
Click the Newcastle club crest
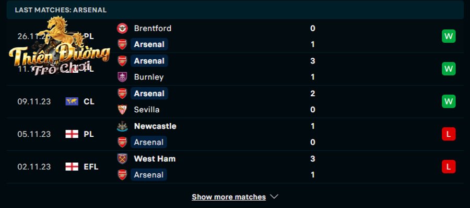(122, 126)
